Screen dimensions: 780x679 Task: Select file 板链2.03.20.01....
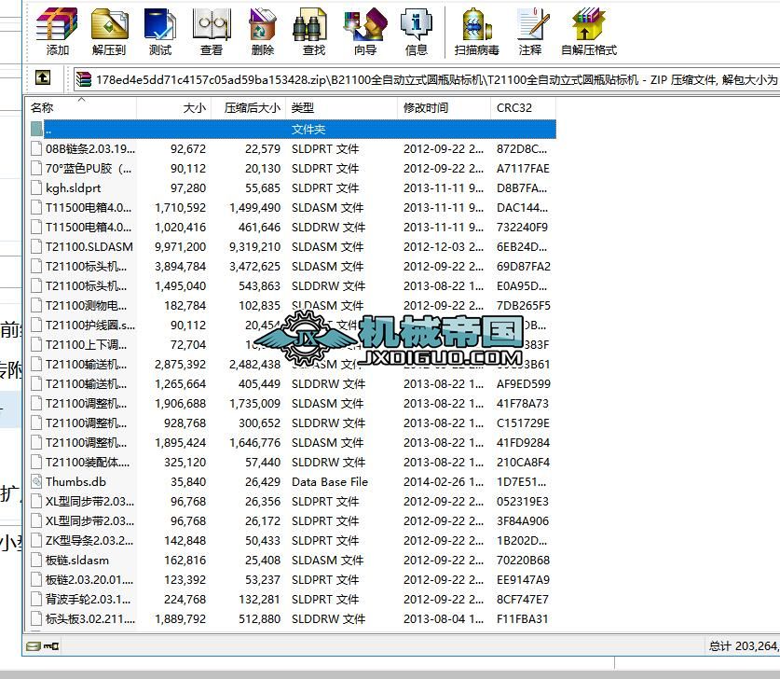click(293, 579)
